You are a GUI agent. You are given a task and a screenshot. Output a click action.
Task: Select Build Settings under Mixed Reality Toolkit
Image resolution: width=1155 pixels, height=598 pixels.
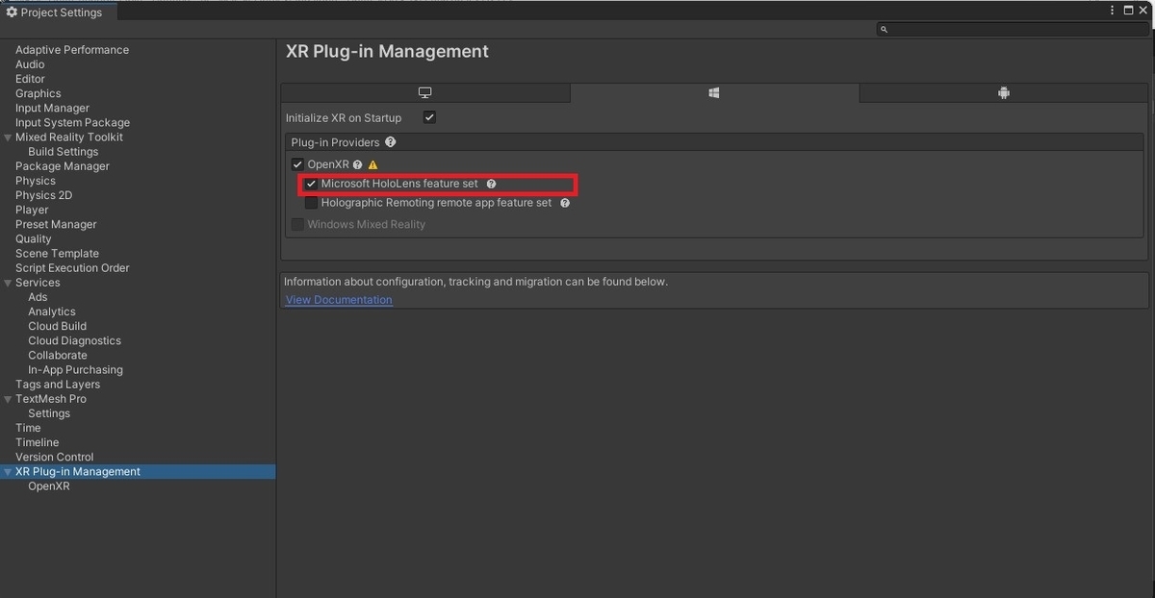[x=63, y=152]
